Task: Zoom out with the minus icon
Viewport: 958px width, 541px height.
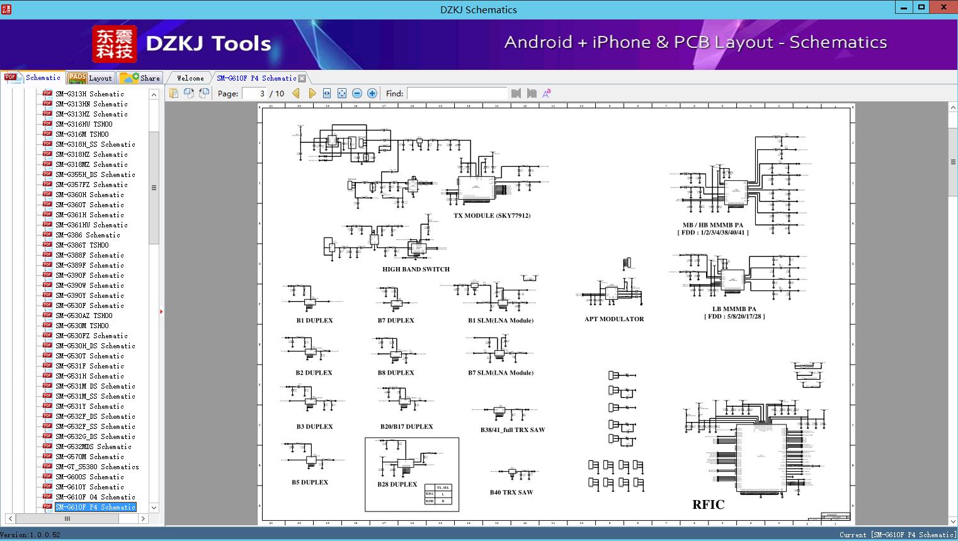Action: point(357,93)
